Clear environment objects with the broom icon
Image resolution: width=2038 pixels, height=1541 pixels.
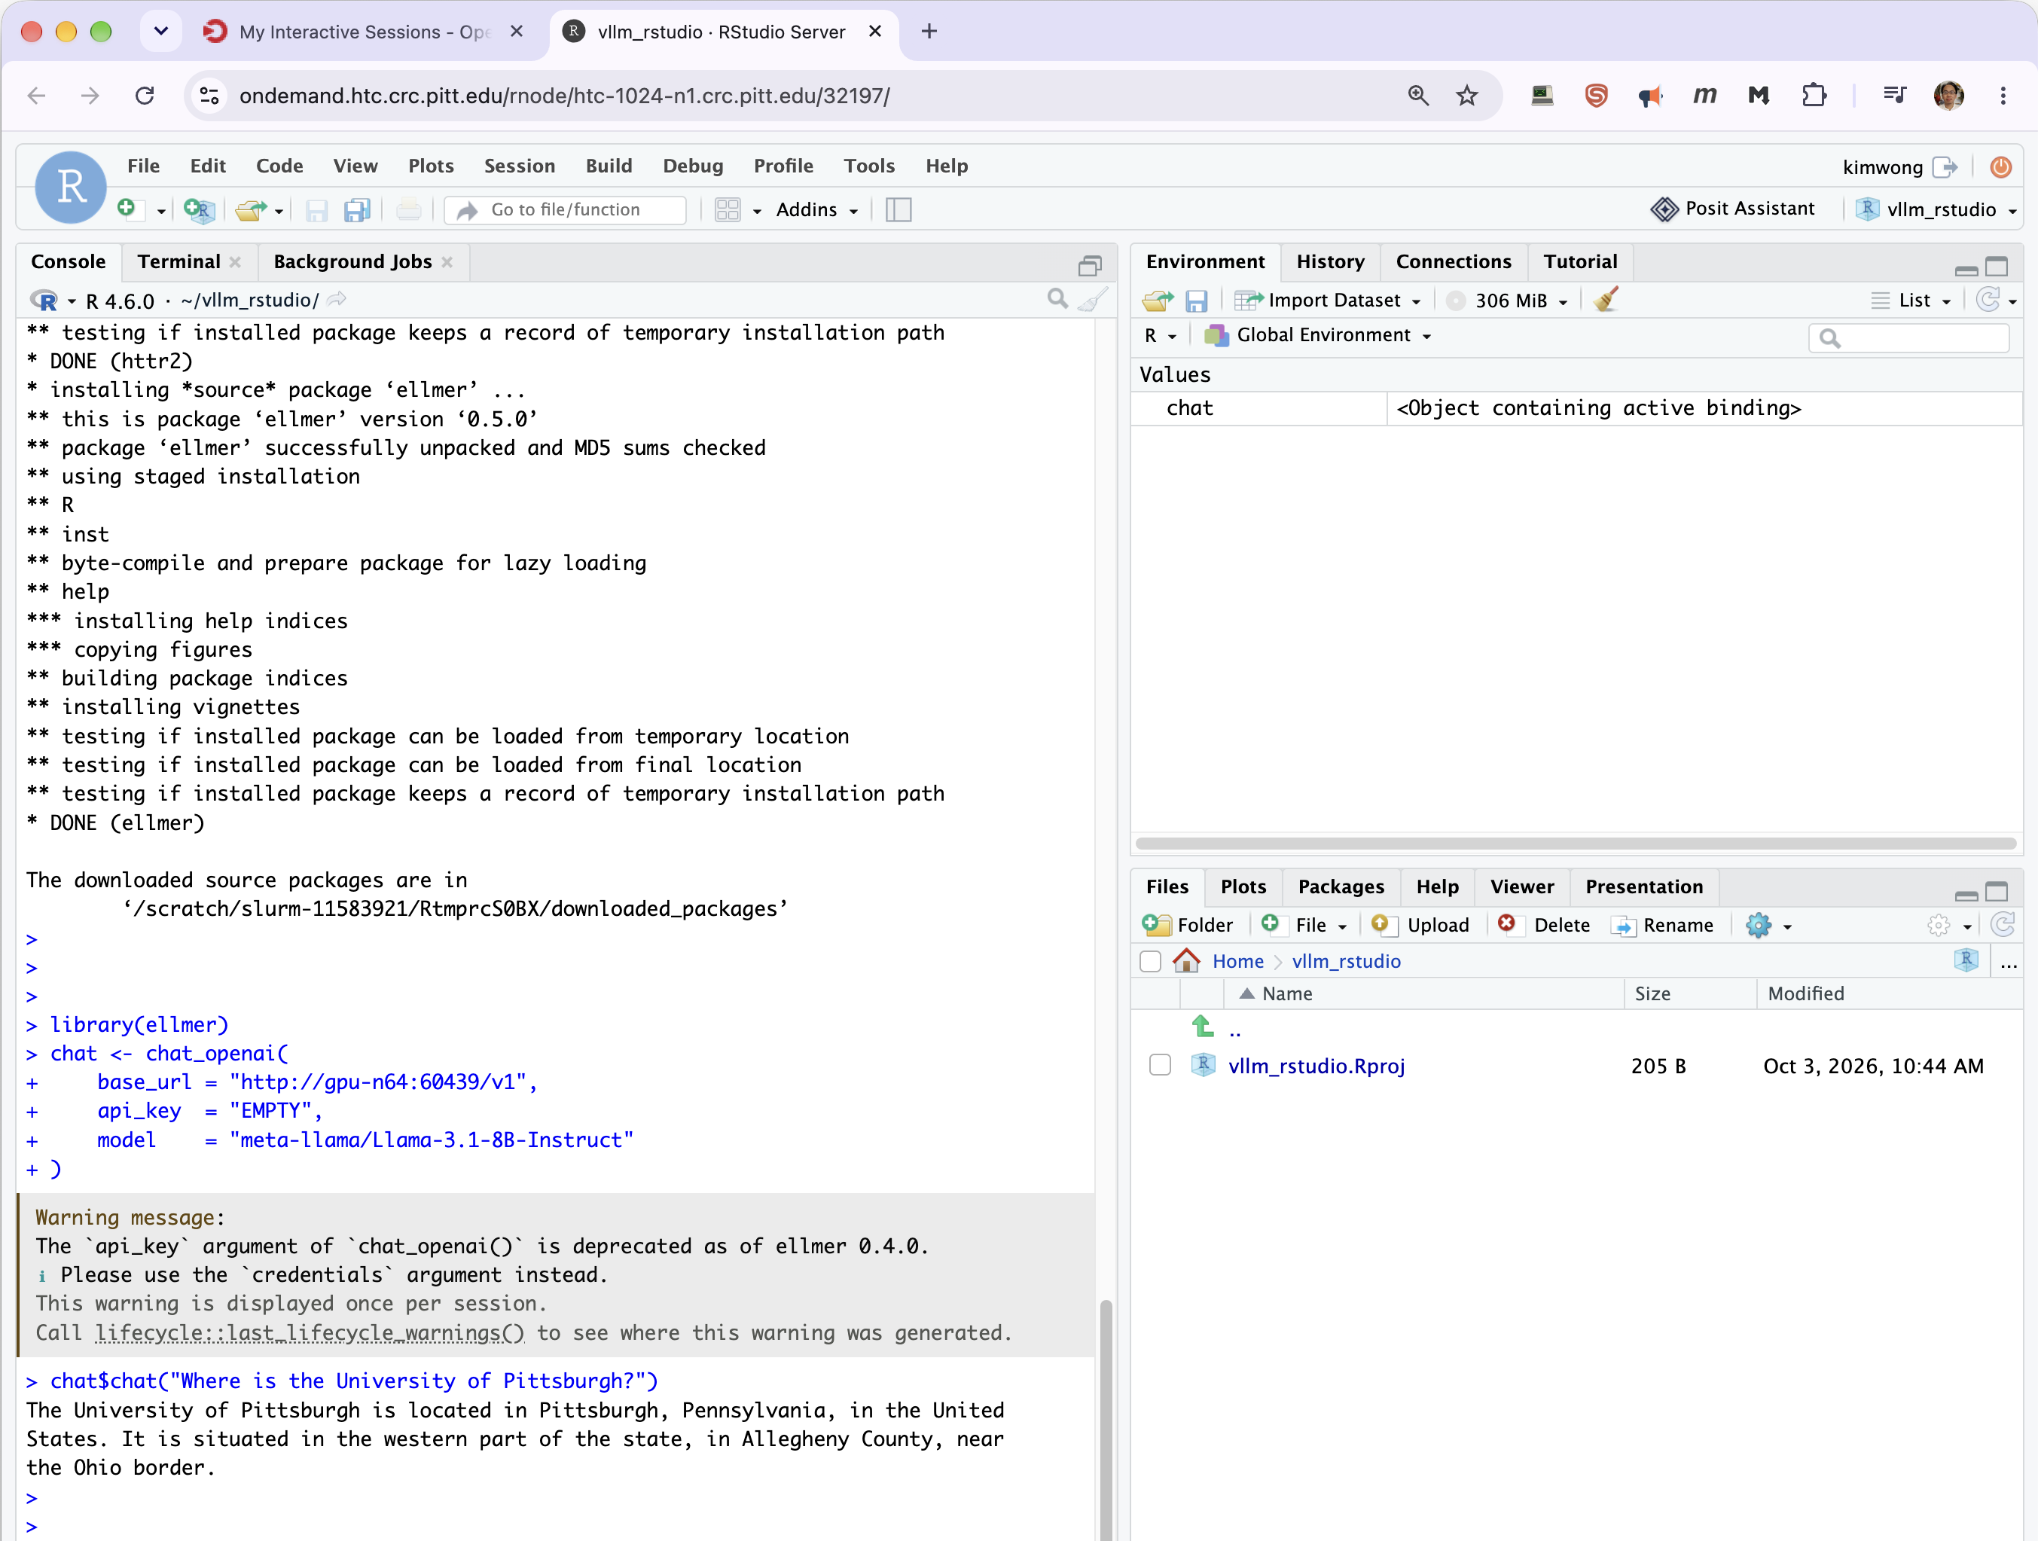[x=1606, y=300]
